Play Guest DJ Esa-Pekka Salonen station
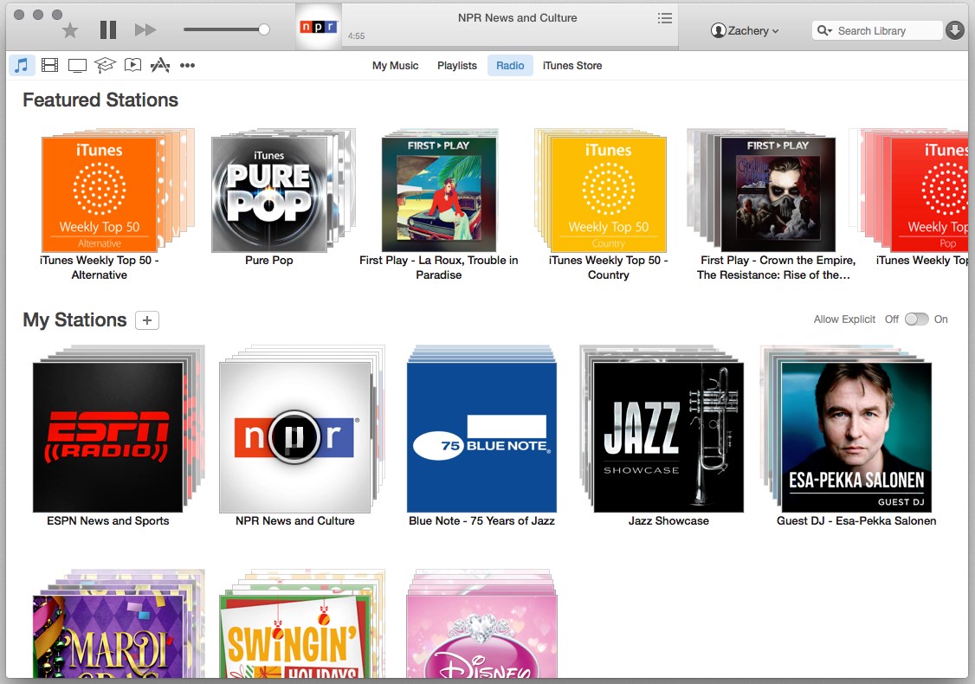Image resolution: width=975 pixels, height=684 pixels. pyautogui.click(x=857, y=437)
